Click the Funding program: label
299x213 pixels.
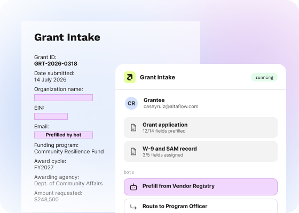[x=56, y=145]
